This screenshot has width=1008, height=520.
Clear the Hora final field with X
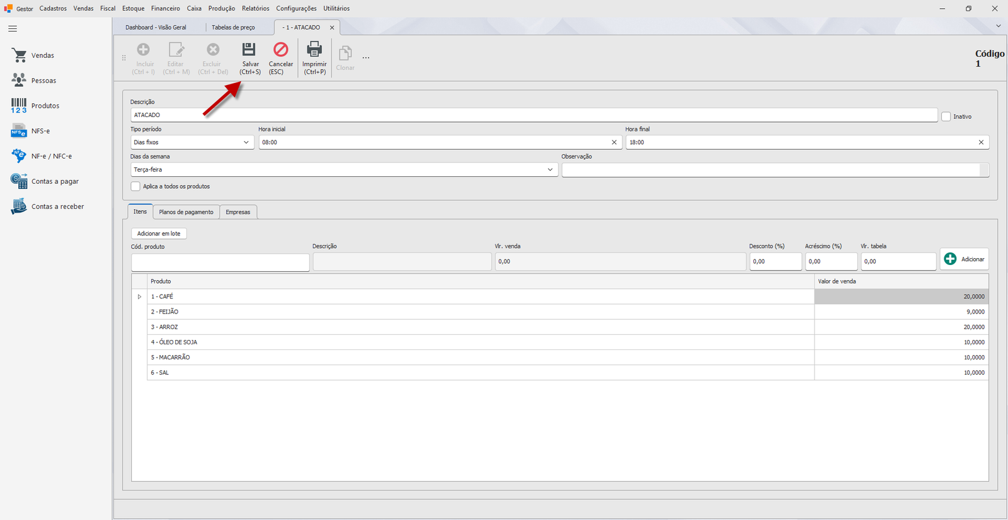tap(981, 142)
